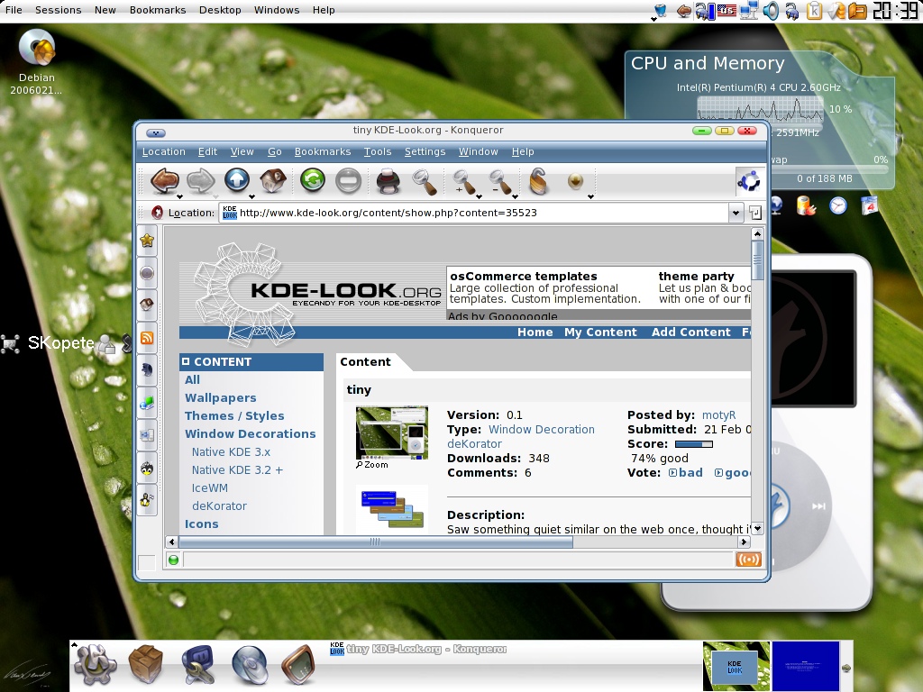
Task: Click the 20:39 clock in top panel
Action: point(895,11)
